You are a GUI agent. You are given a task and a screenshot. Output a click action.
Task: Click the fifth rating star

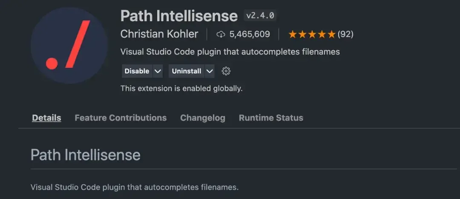pos(332,34)
